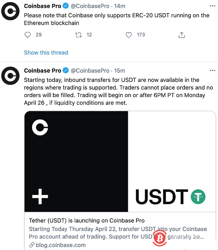
Task: Click the heart icon with 173 likes
Action: click(129, 35)
